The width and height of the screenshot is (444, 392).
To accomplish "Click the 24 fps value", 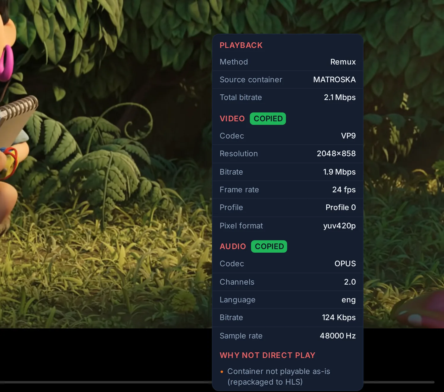I will [344, 190].
